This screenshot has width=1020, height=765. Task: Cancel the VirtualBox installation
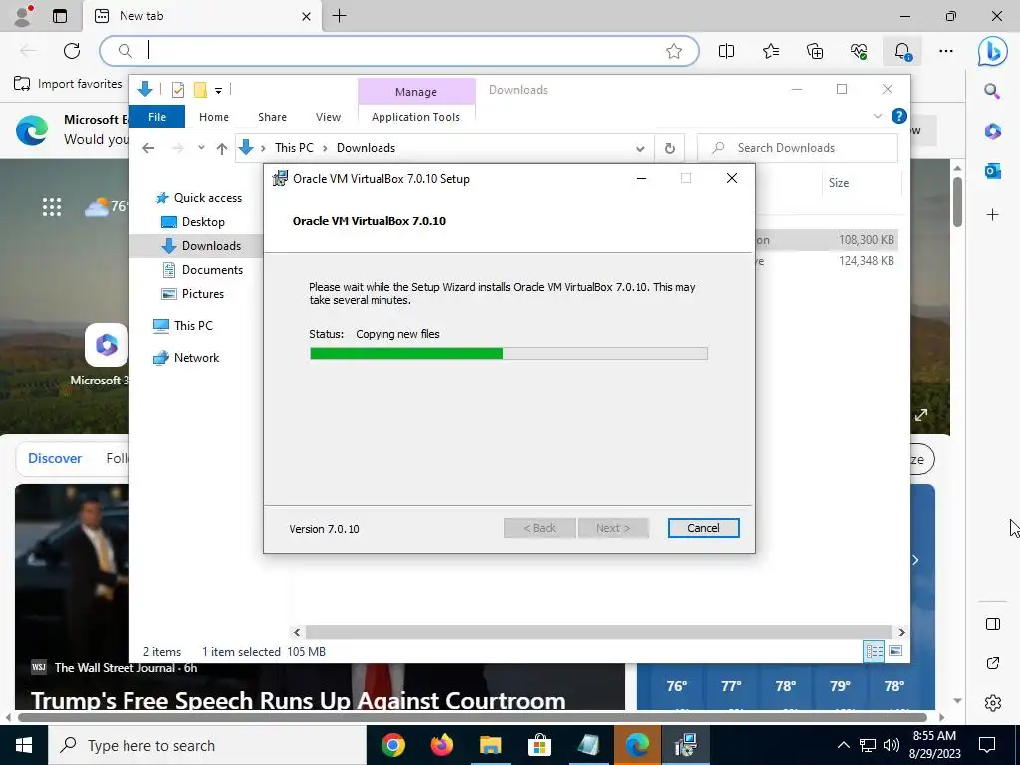click(x=703, y=528)
